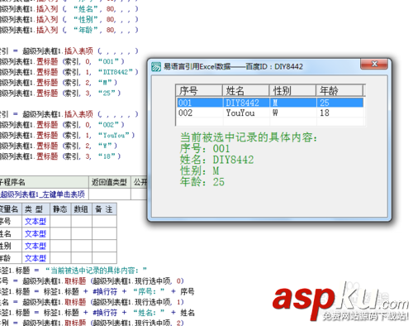The height and width of the screenshot is (326, 413).
Task: Click the 数组 header in variable table
Action: tap(82, 209)
